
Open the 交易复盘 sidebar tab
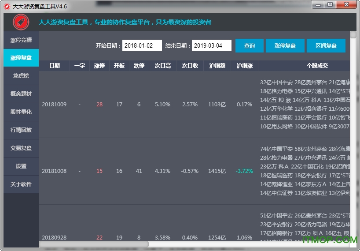21,148
